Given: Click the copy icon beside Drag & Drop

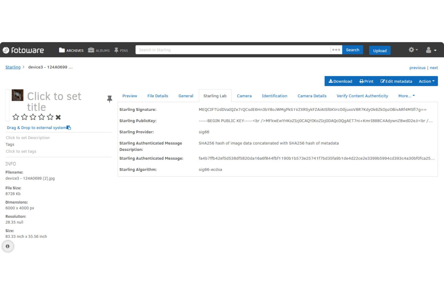Looking at the screenshot, I should click(x=69, y=128).
